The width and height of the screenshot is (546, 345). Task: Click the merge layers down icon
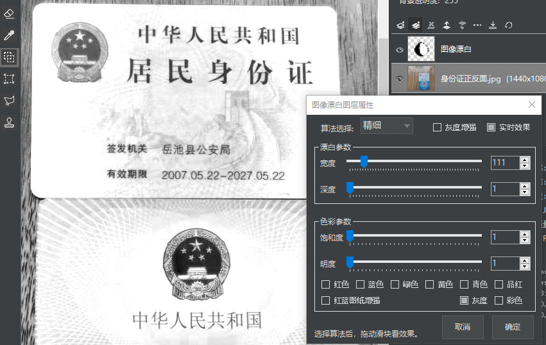coord(493,25)
